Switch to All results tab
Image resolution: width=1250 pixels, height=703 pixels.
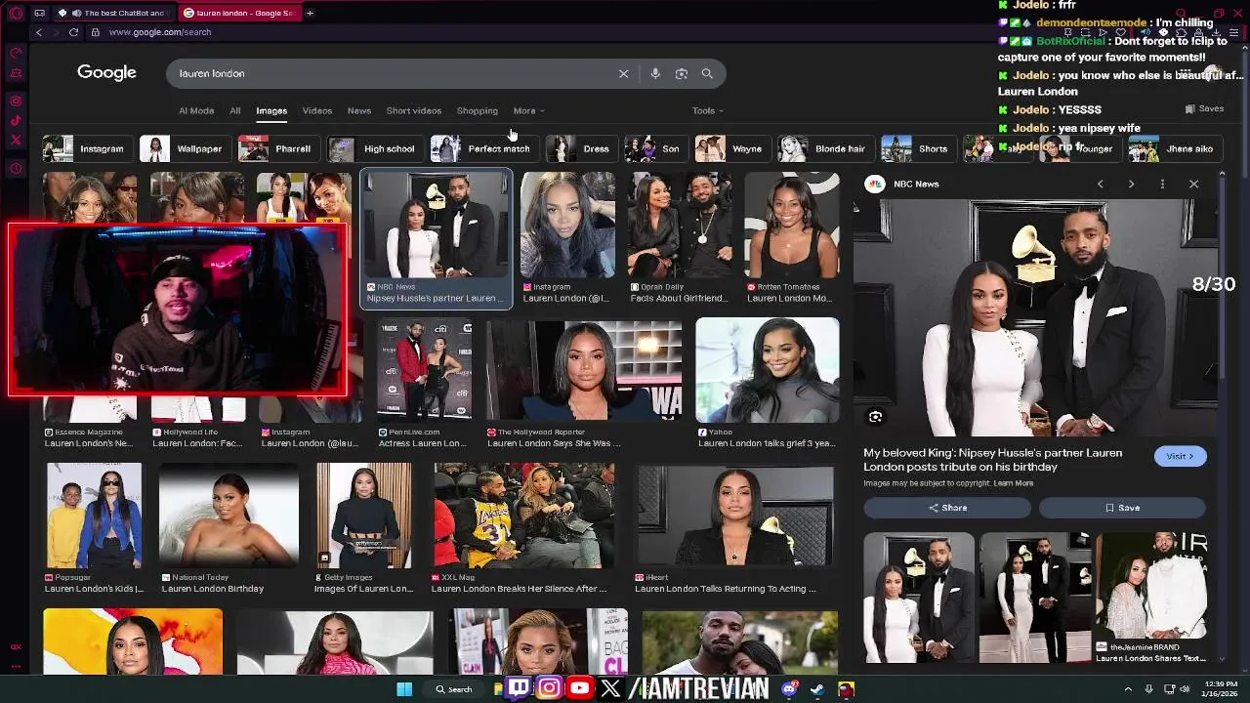(235, 110)
